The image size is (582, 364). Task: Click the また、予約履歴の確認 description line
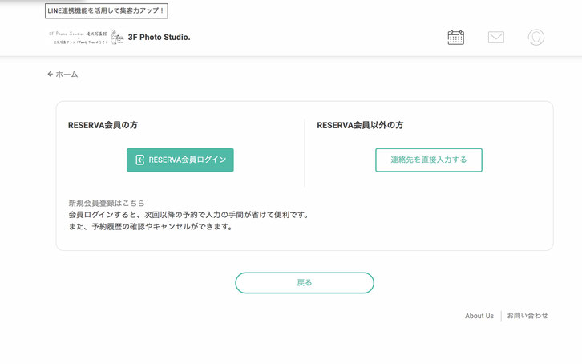[151, 226]
